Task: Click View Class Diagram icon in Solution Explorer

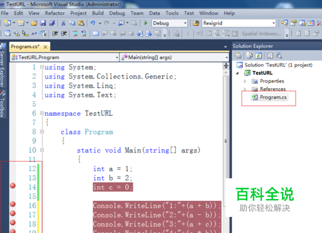Action: 279,55
